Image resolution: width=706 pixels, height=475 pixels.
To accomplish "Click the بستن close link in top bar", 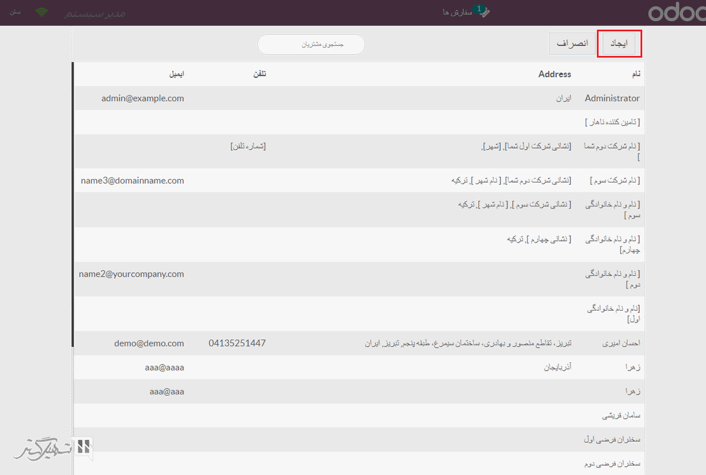I will coord(15,12).
